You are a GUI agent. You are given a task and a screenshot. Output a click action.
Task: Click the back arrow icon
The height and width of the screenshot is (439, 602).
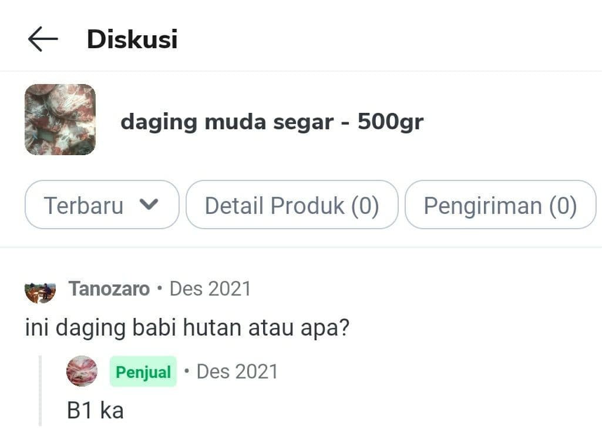[x=42, y=39]
